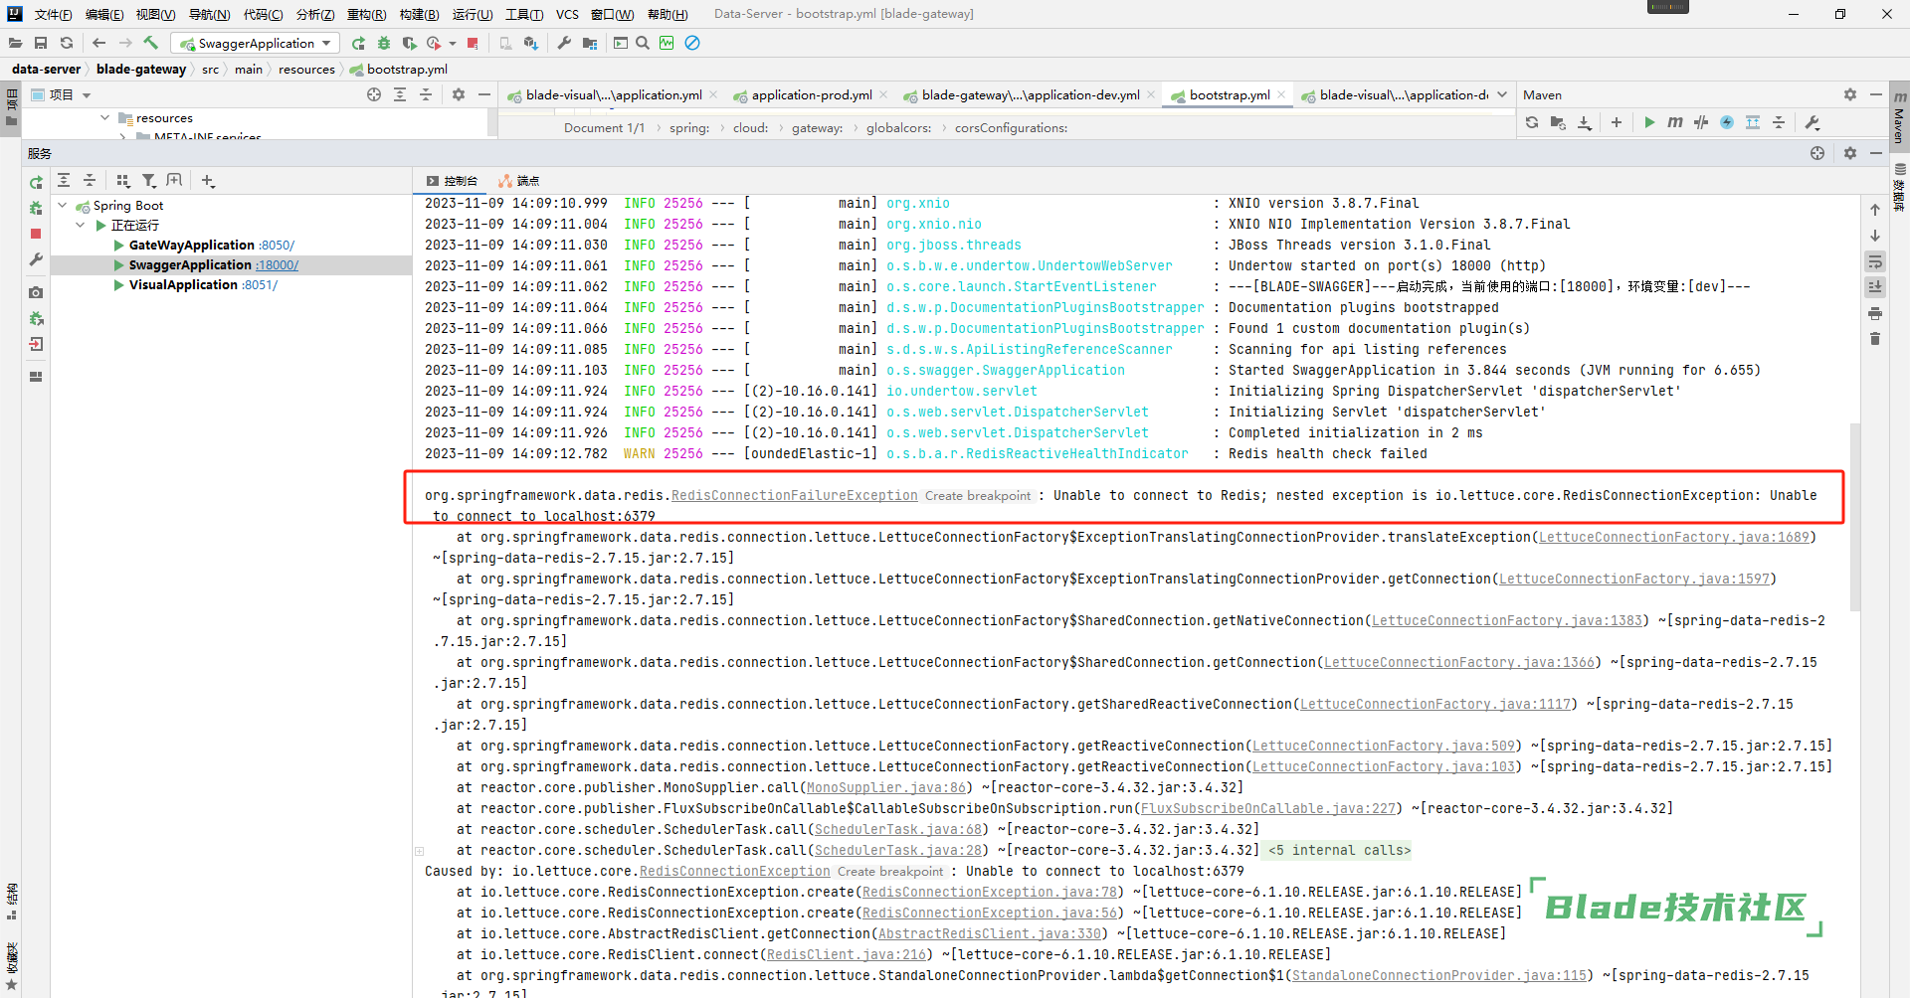The height and width of the screenshot is (998, 1910).
Task: Toggle Maven skip tests mode icon
Action: click(1727, 122)
